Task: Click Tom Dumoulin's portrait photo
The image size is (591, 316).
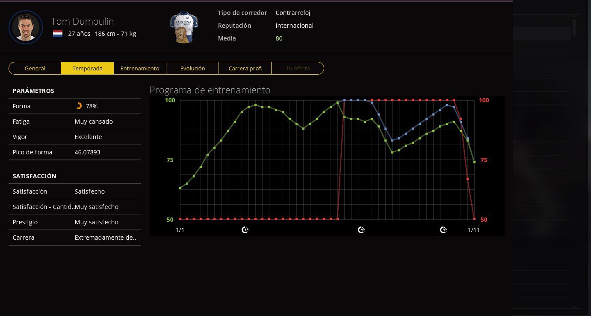Action: pos(26,27)
